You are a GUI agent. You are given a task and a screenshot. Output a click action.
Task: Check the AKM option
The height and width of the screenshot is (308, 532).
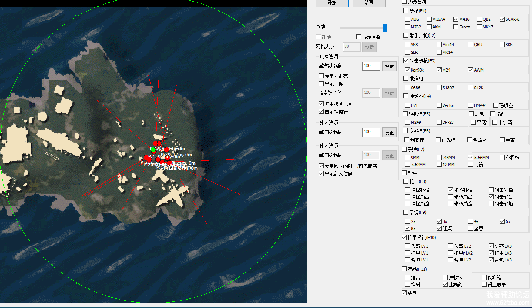429,27
